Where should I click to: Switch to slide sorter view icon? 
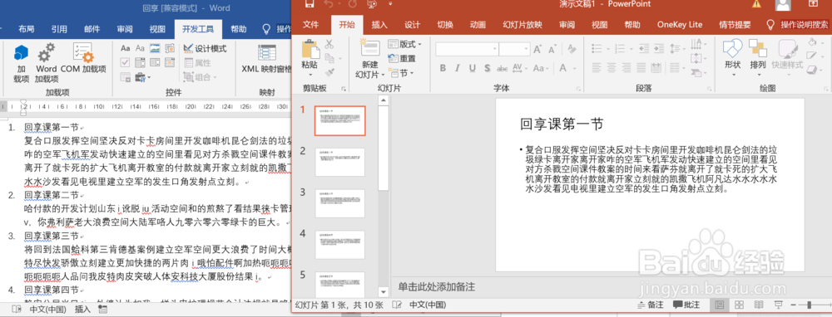tap(739, 305)
